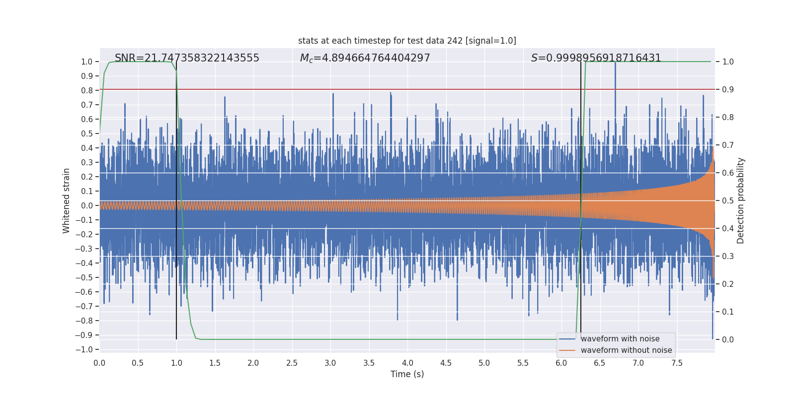795x397 pixels.
Task: Click the plot title mentioning test data 242
Action: [x=407, y=41]
